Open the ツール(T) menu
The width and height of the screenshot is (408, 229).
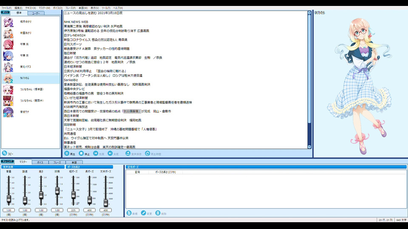[x=106, y=8]
